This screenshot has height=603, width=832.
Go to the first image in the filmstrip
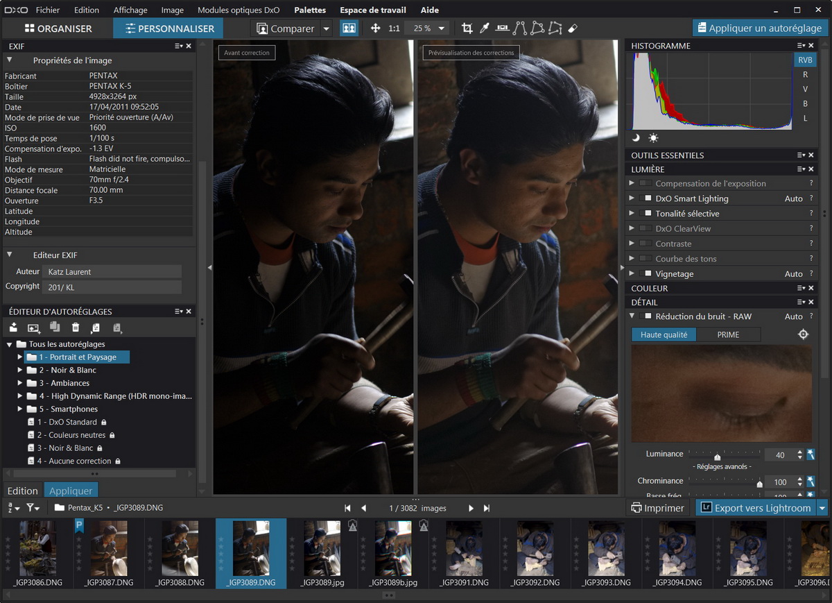[348, 508]
